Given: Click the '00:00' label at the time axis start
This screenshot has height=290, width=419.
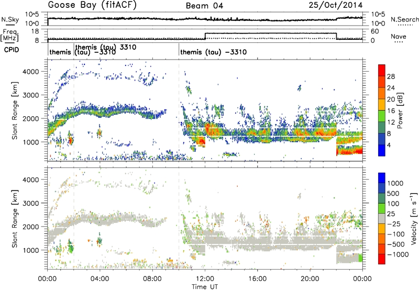Looking at the screenshot, I should coord(47,279).
